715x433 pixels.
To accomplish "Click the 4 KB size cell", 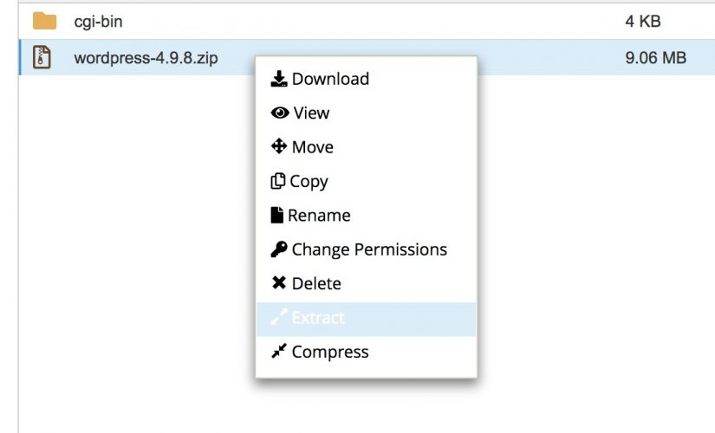I will 643,21.
